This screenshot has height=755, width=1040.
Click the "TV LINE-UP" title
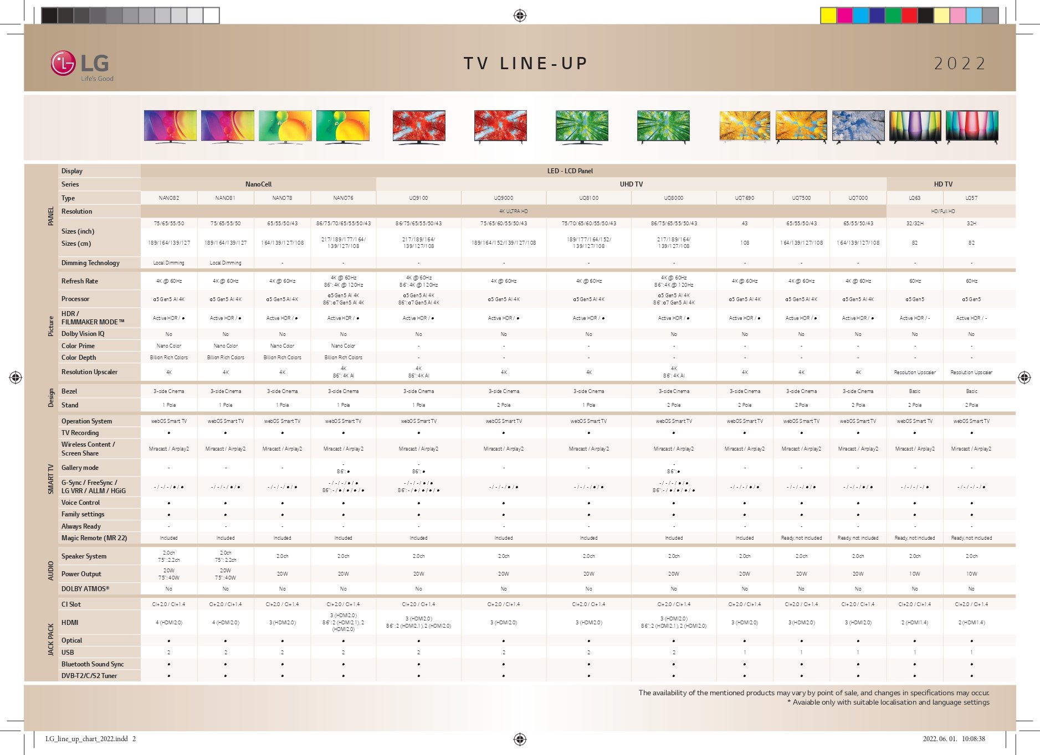(x=525, y=64)
